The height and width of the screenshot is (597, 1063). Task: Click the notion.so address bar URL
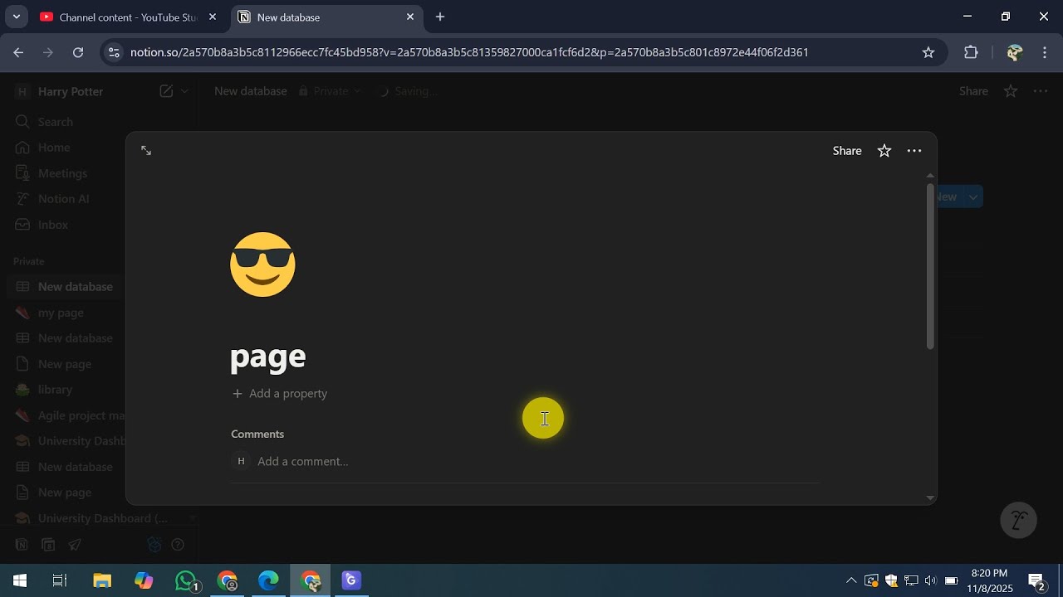coord(469,52)
